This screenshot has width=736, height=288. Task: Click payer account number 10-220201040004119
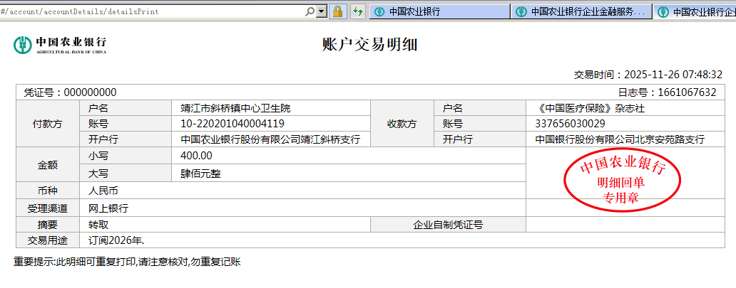(x=232, y=124)
